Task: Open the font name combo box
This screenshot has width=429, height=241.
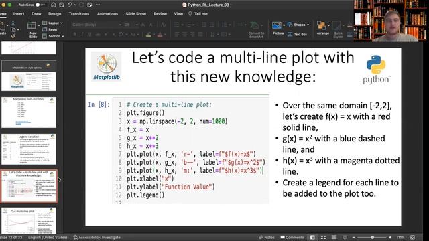Action: [x=97, y=25]
